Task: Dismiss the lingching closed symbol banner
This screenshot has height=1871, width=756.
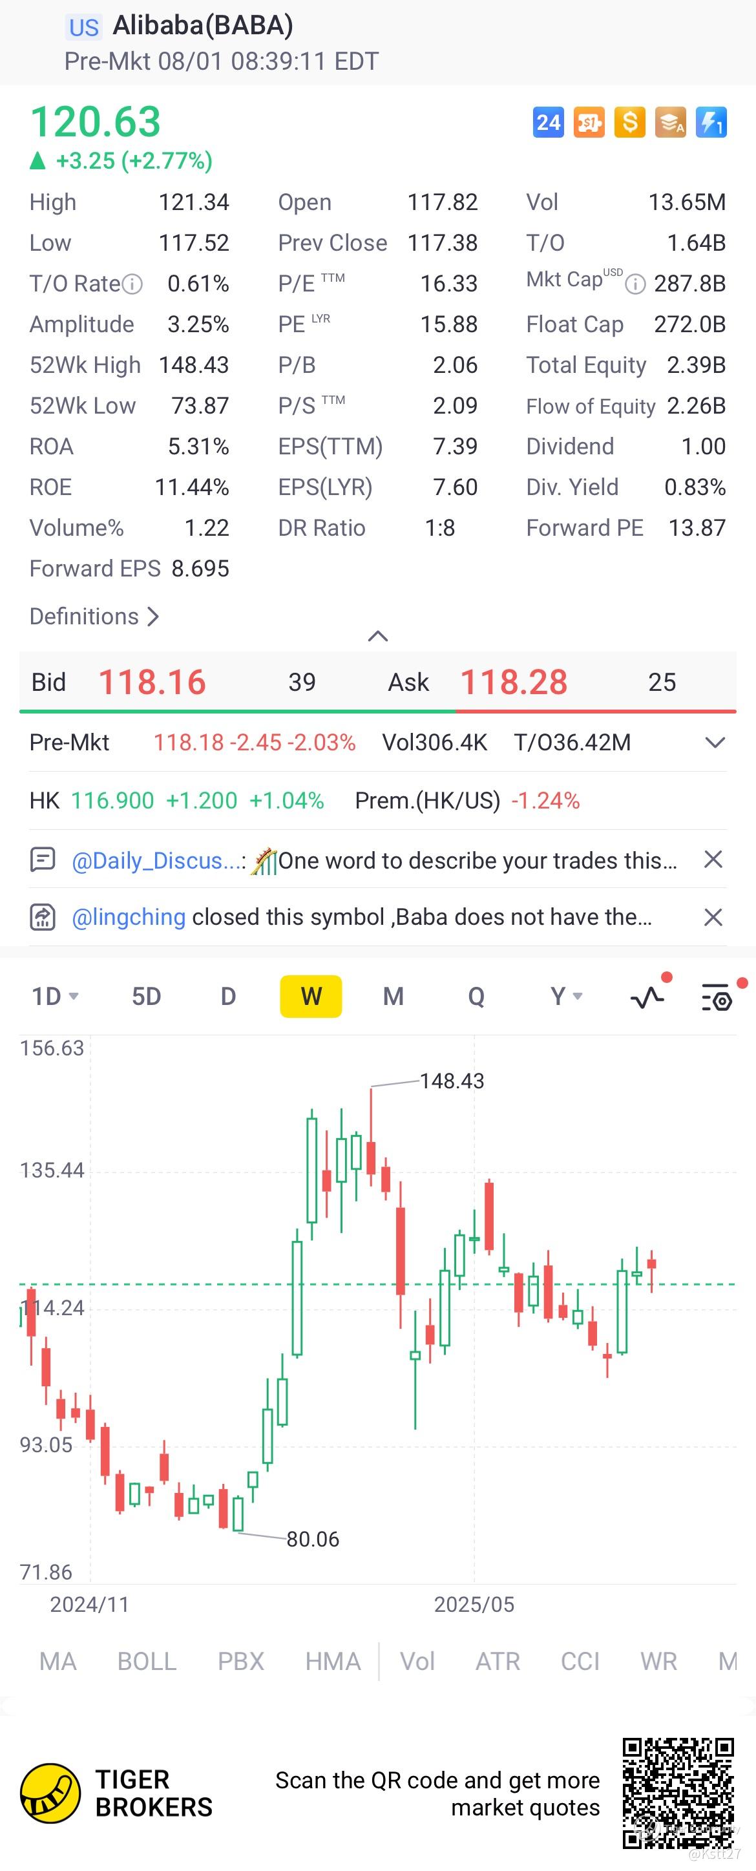Action: coord(713,917)
